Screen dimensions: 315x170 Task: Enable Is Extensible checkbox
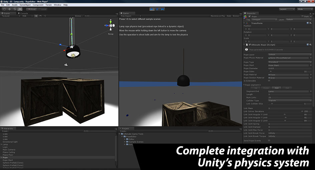click(269, 81)
